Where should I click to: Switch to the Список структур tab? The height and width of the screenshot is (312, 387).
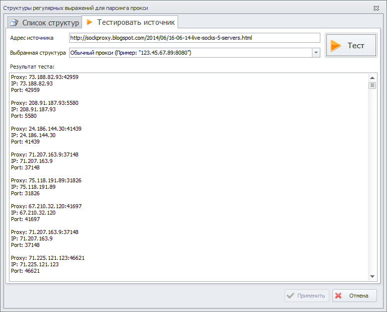pos(44,23)
